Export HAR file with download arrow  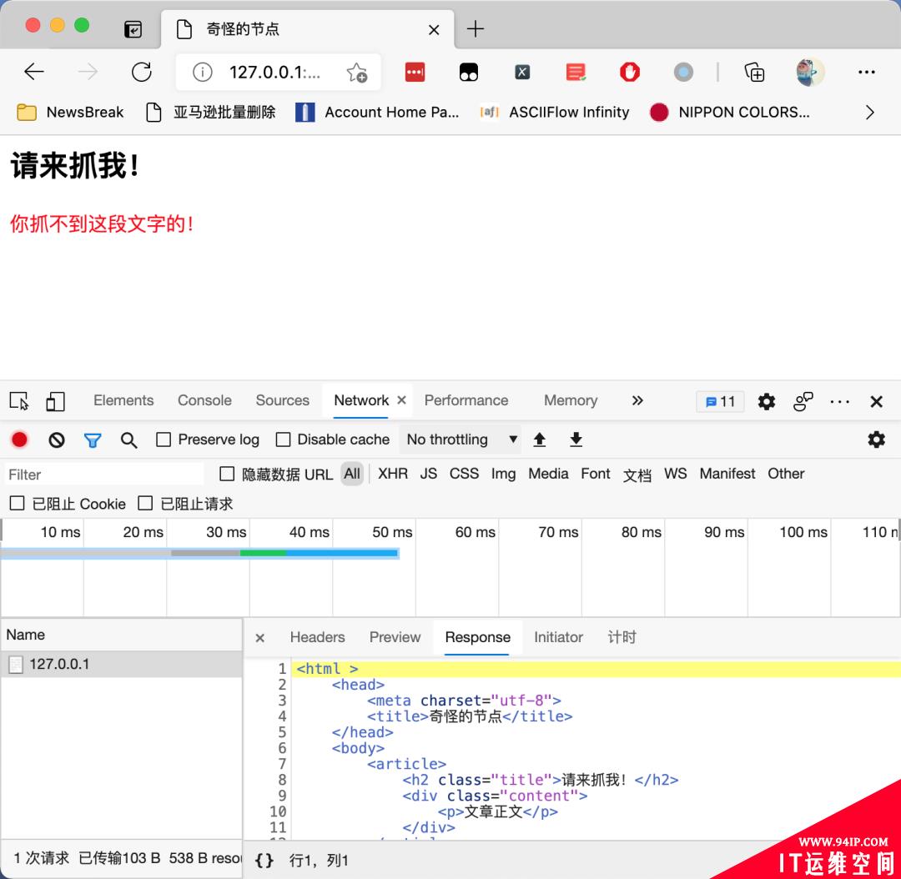pos(576,439)
